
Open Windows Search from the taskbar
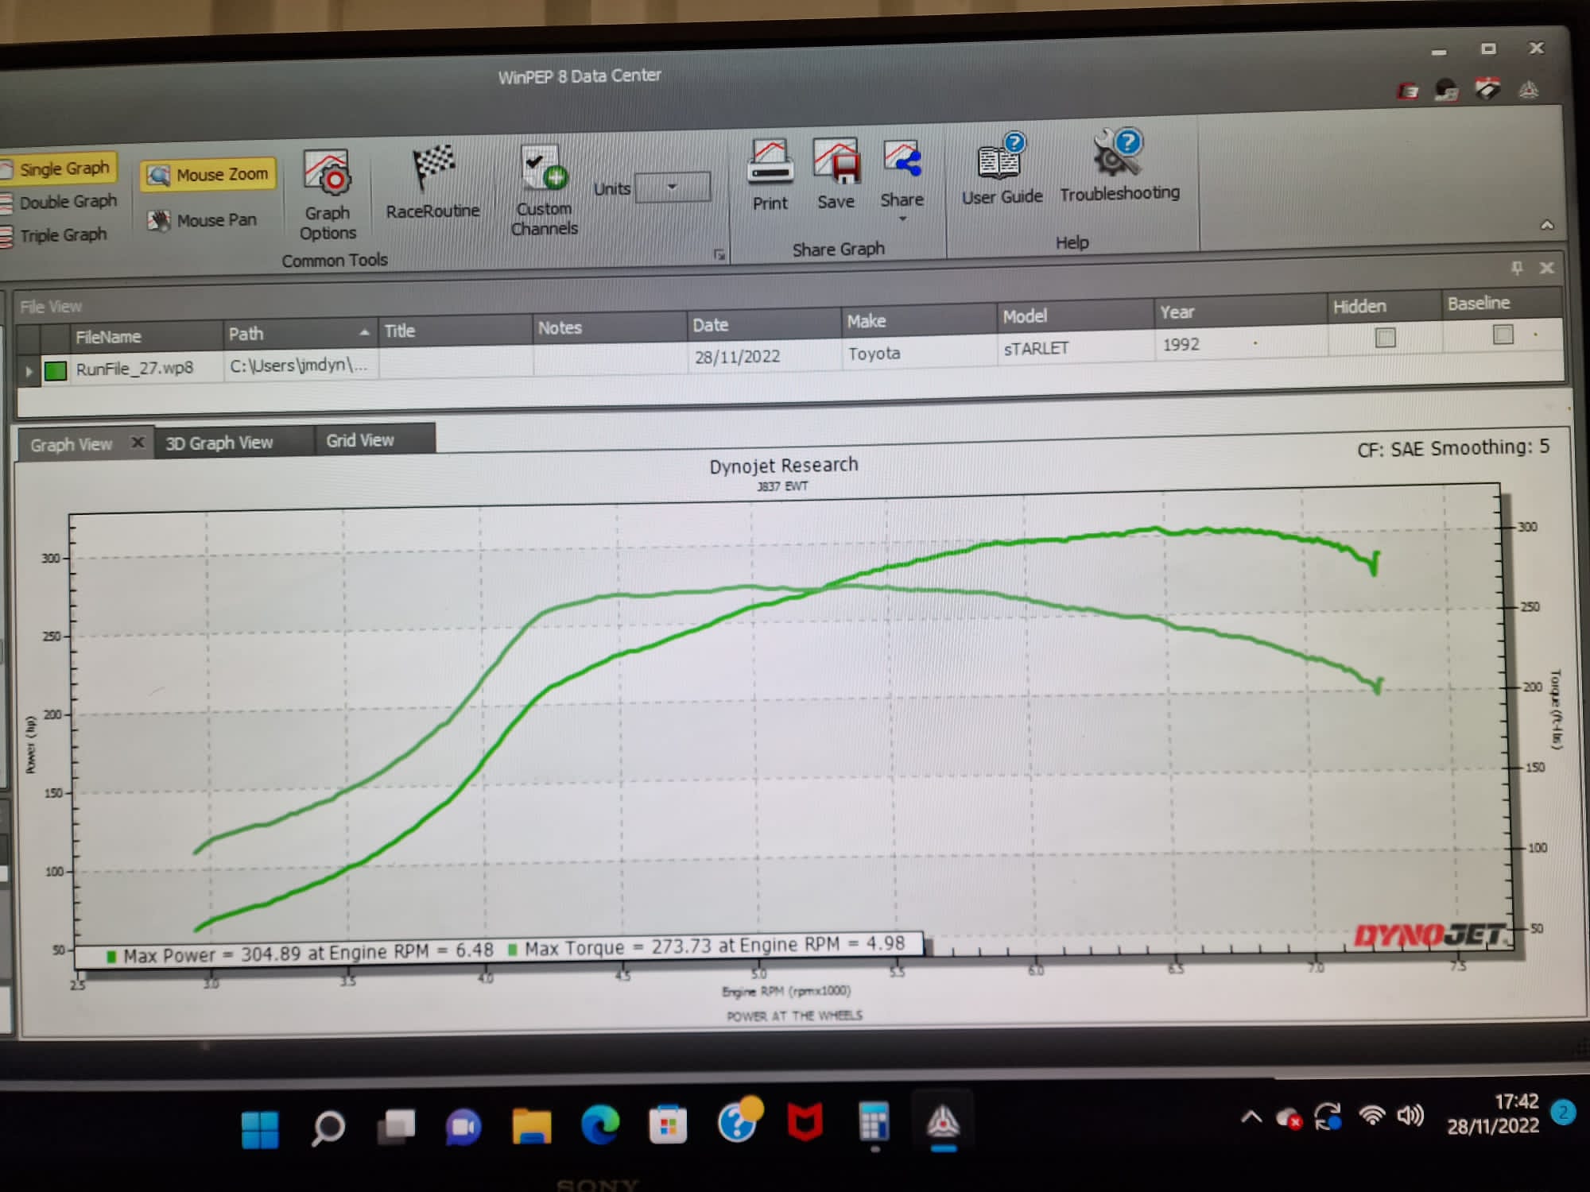tap(328, 1128)
